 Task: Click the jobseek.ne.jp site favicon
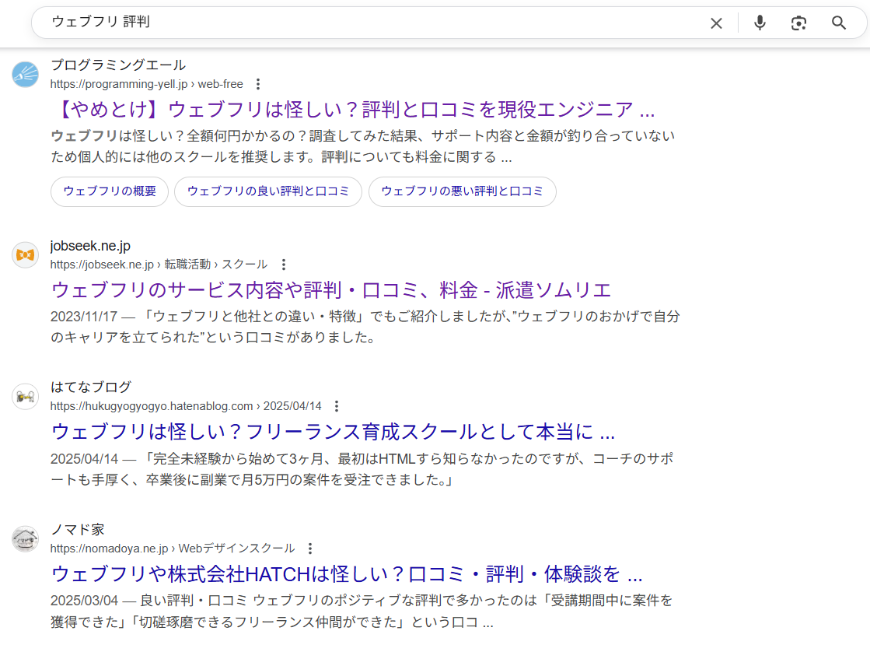coord(26,254)
